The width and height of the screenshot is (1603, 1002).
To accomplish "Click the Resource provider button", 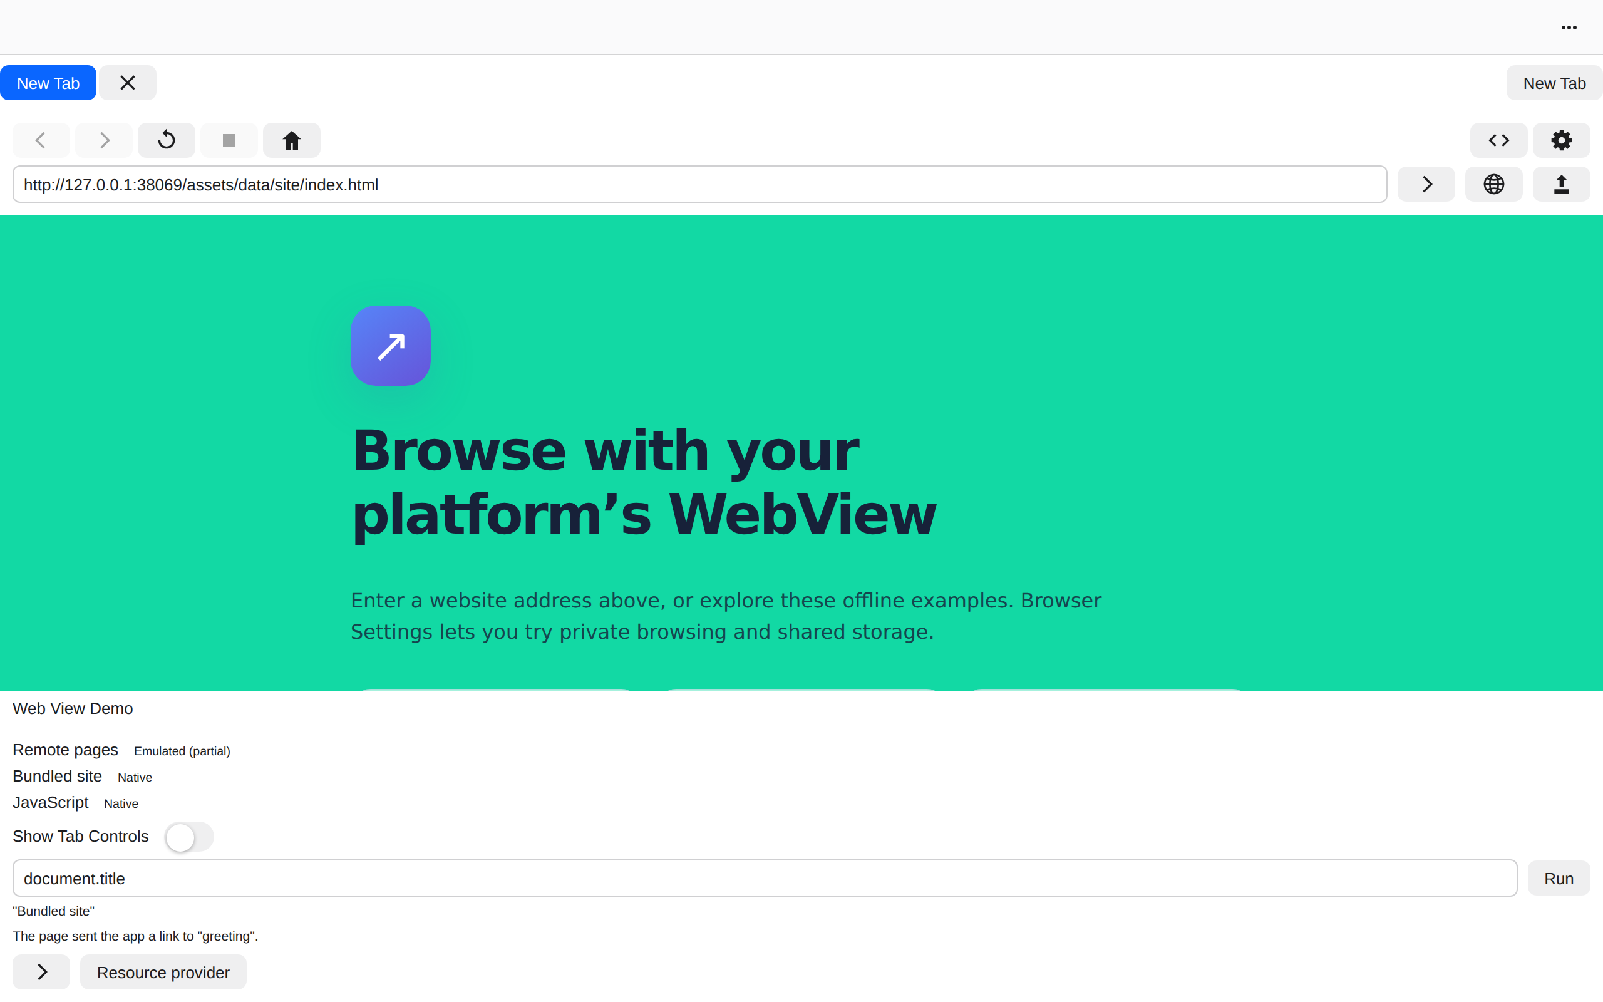I will [x=163, y=971].
